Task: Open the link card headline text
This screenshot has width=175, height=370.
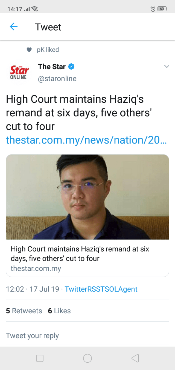Action: pos(80,254)
